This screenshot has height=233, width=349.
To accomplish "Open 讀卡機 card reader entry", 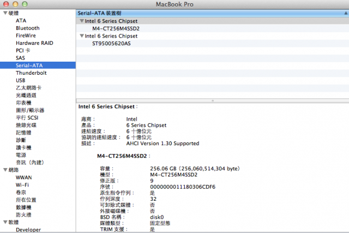I will click(x=23, y=147).
